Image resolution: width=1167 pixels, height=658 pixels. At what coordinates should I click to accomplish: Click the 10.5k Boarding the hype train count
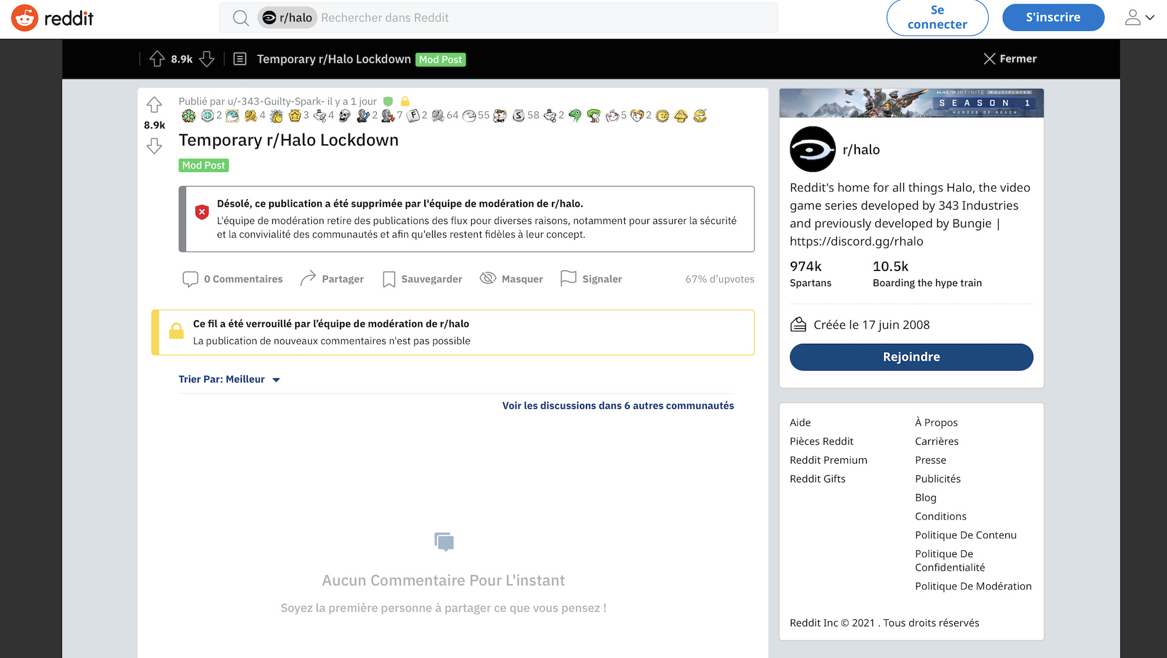(927, 274)
